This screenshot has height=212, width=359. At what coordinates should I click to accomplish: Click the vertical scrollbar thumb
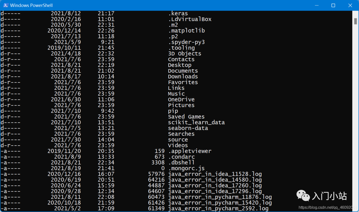coord(355,21)
